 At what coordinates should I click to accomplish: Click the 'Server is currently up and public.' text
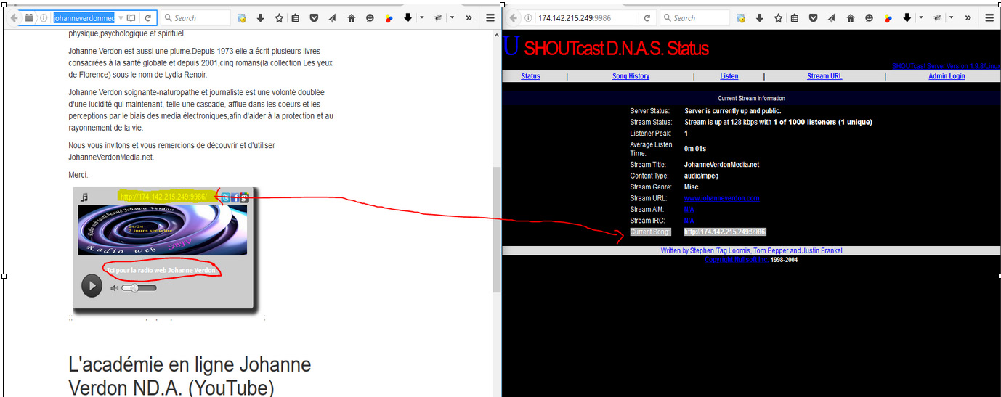733,111
